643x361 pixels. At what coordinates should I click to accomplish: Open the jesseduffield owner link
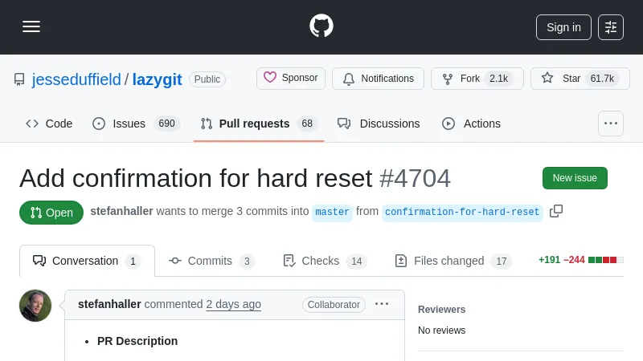[x=76, y=79]
